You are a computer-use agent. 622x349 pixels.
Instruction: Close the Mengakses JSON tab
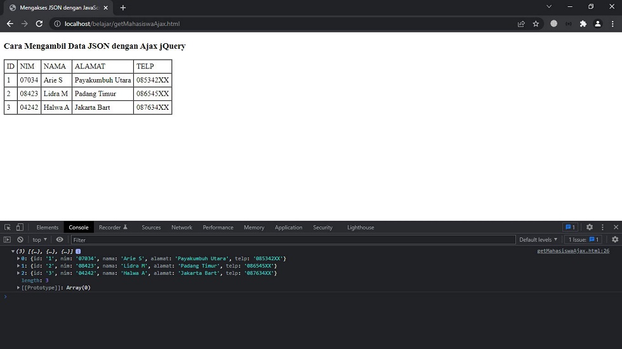[x=105, y=8]
